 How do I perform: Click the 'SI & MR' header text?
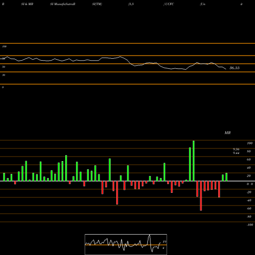[x=27, y=4]
